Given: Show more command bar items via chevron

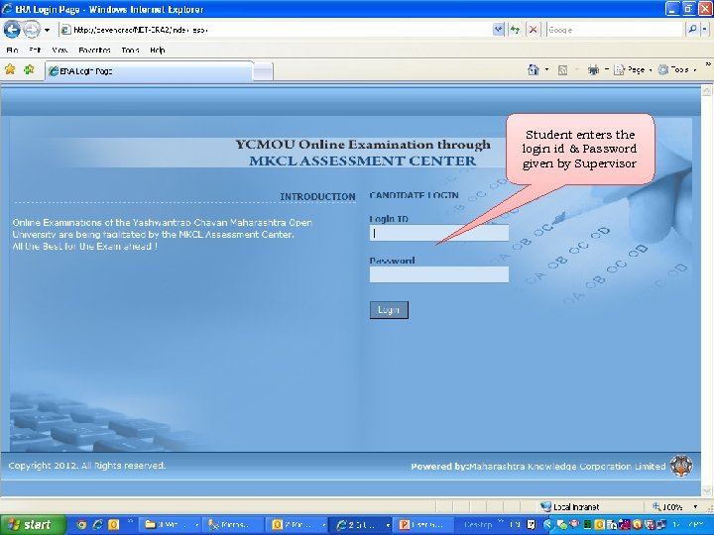Looking at the screenshot, I should [708, 64].
